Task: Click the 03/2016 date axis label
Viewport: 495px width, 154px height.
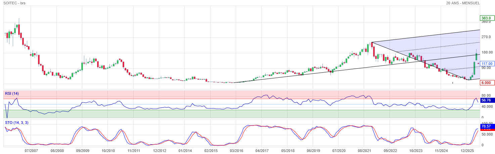Action: (x=236, y=151)
